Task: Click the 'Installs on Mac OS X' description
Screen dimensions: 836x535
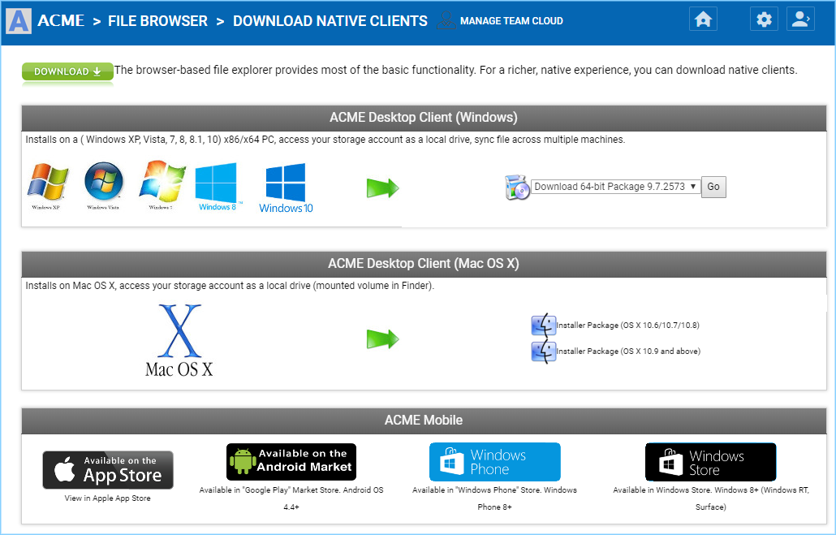Action: pyautogui.click(x=230, y=286)
